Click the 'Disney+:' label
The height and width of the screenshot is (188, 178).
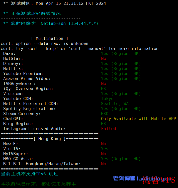(x=13, y=64)
